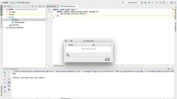
Task: Open the WebScraper run configuration dropdown
Action: pos(132,2)
